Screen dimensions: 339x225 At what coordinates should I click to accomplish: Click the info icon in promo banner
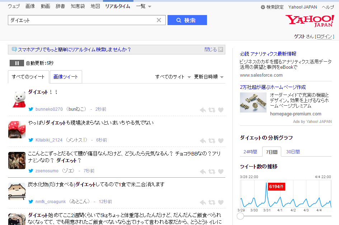(x=14, y=49)
